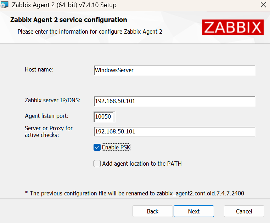
Task: Click the 'Enable PSK' label text
Action: point(116,147)
